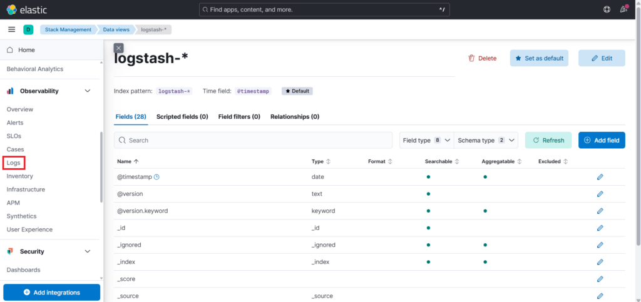
Task: Click the logstash-* index pattern value
Action: point(174,91)
